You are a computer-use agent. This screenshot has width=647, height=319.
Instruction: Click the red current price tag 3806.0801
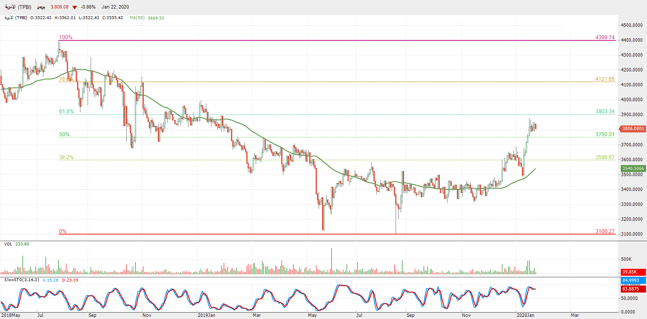(633, 128)
